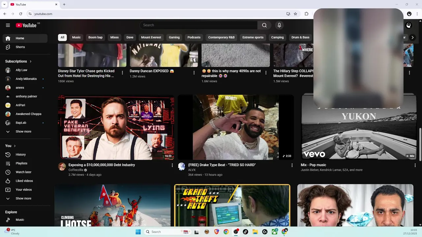Open the Andy Milonakis subscription channel
The image size is (422, 237).
pos(25,79)
